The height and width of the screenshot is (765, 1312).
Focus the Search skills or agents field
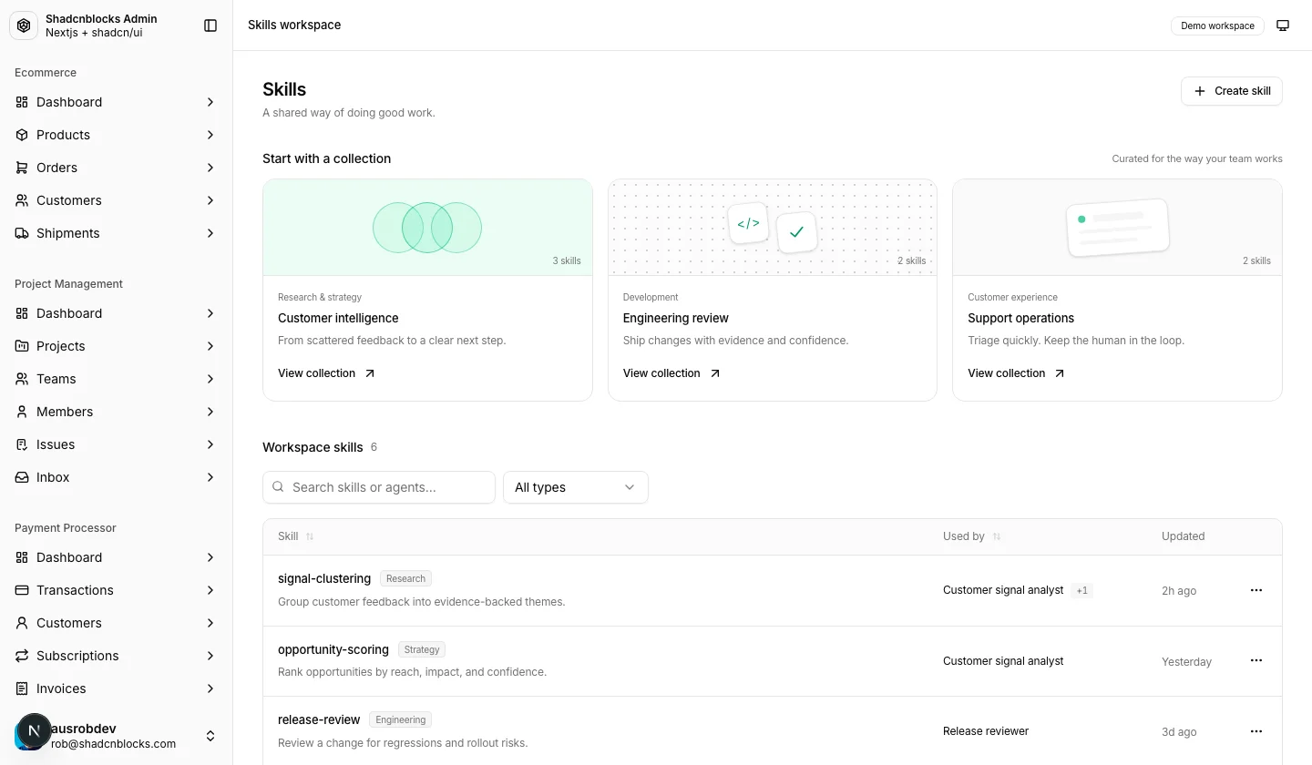379,487
